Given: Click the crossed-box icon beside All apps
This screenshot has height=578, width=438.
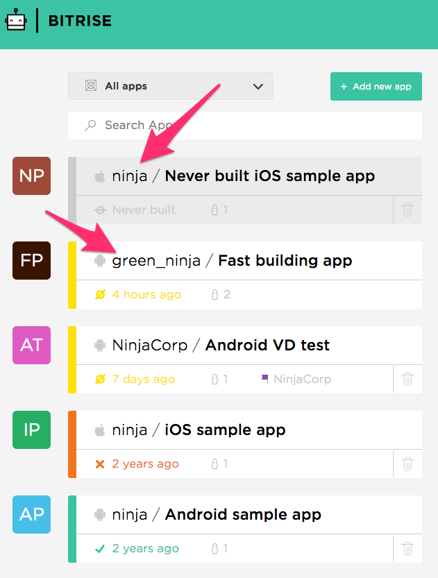Looking at the screenshot, I should coord(91,86).
